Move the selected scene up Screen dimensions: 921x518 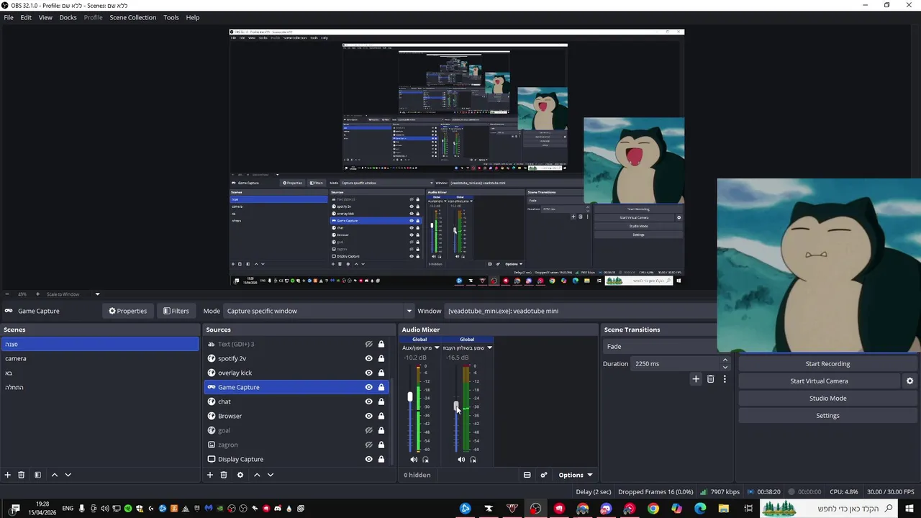pyautogui.click(x=55, y=475)
